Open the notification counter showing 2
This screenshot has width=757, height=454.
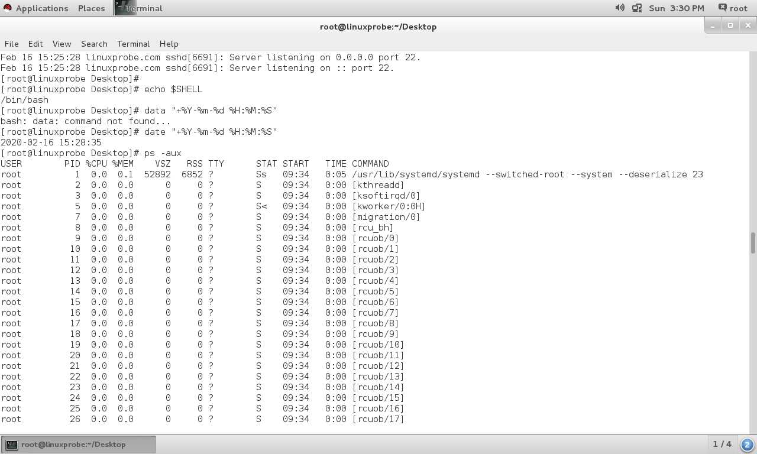[x=747, y=445]
